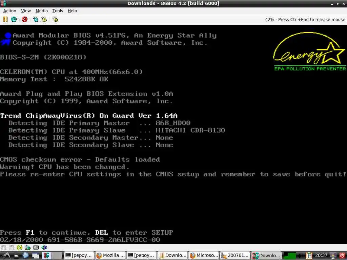
Task: Switch to the second [pepoy... terminal task
Action: pyautogui.click(x=141, y=256)
